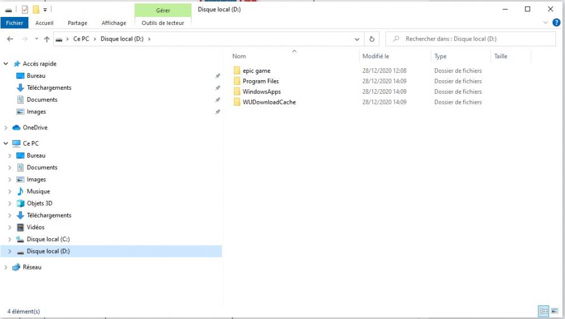Click the 28/12/2020 12:08 date cell
The width and height of the screenshot is (565, 319).
click(x=384, y=71)
